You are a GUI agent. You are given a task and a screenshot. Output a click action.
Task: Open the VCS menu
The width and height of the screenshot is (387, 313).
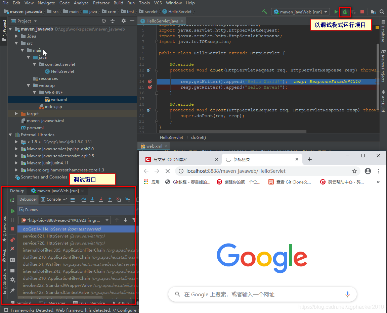coord(158,3)
